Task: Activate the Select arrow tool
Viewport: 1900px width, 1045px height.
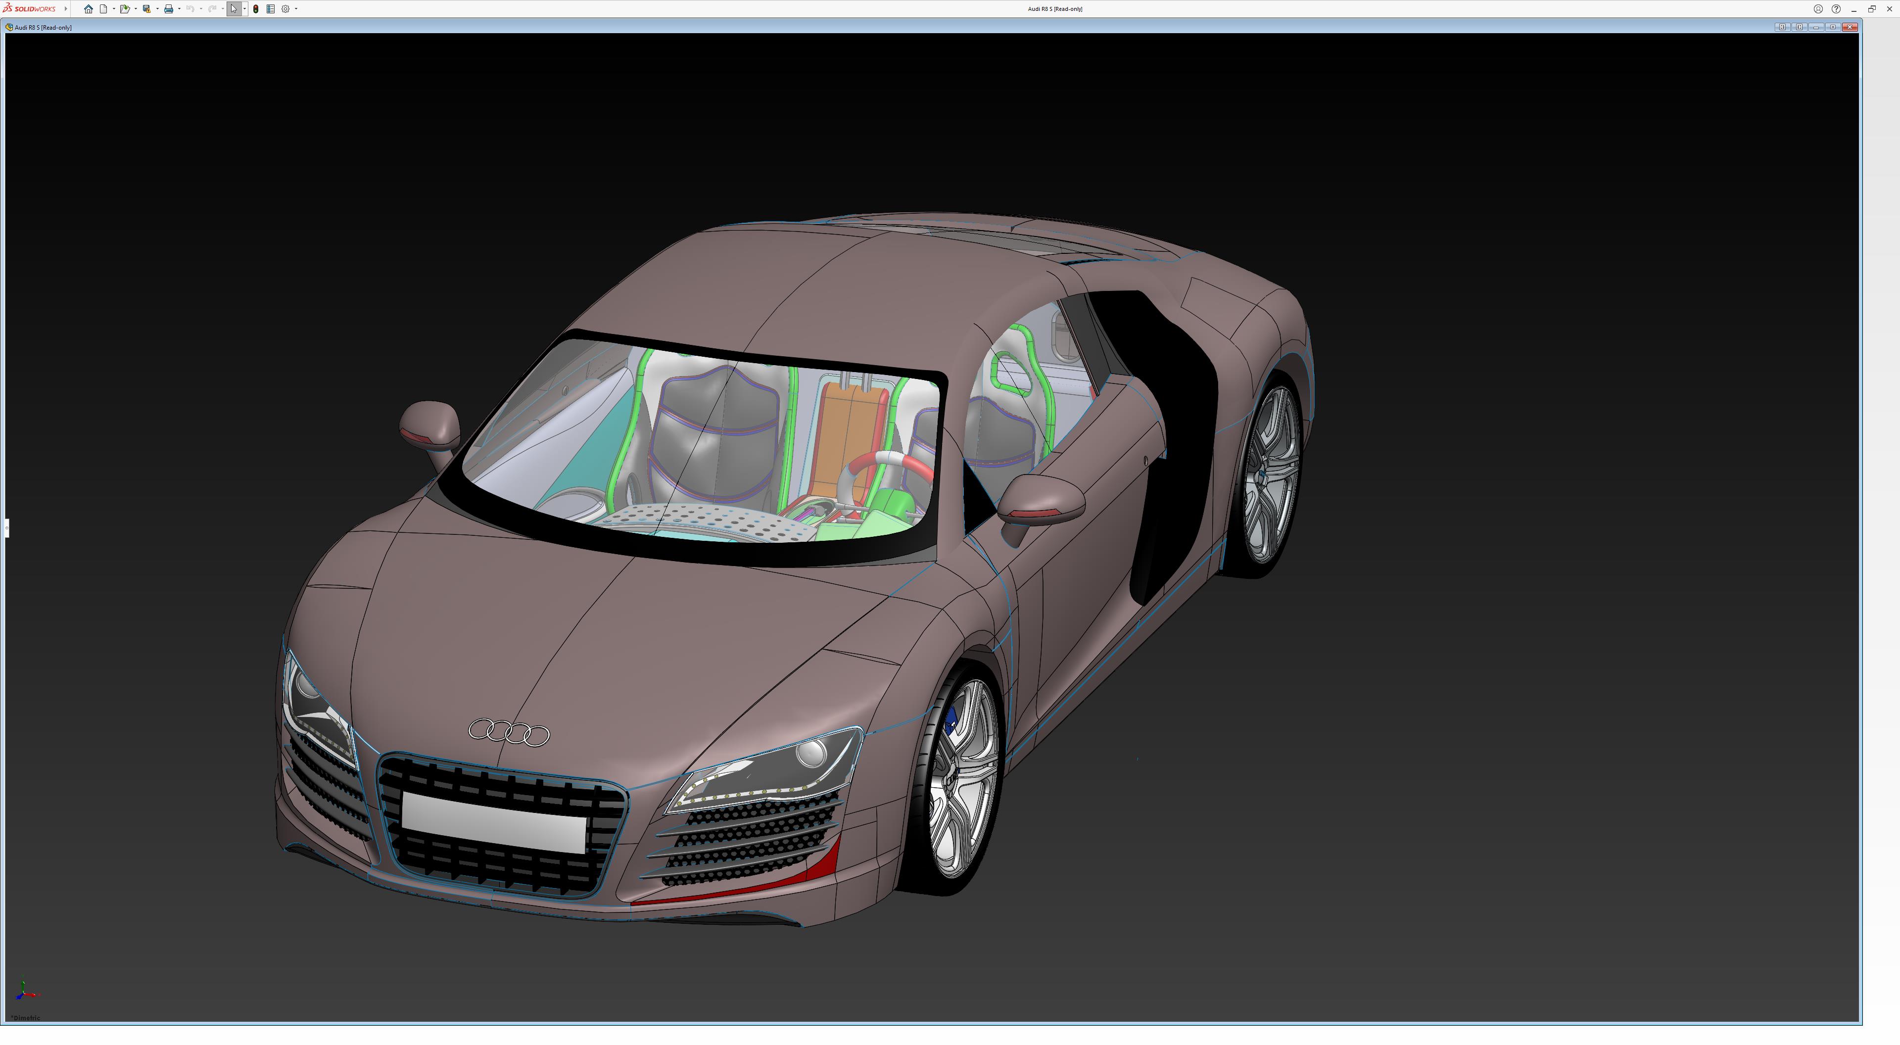Action: 234,9
